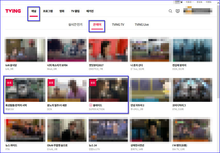Click the Mnet, 6화 label

[x=52, y=69]
